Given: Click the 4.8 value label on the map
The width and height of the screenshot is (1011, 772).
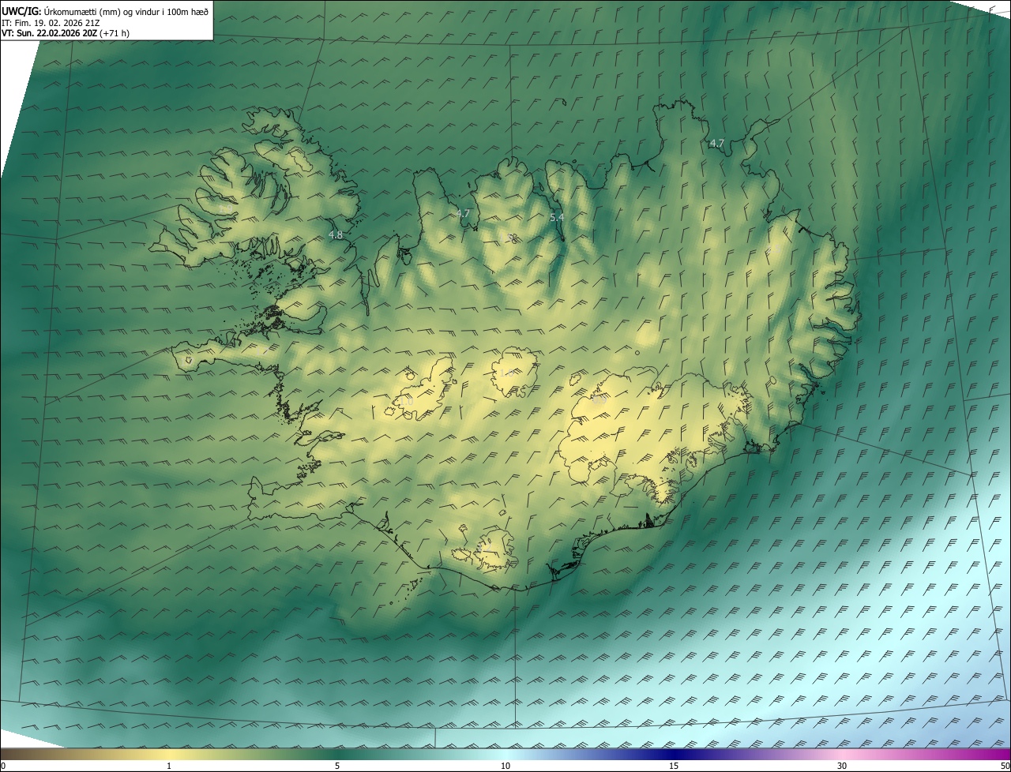Looking at the screenshot, I should 336,234.
